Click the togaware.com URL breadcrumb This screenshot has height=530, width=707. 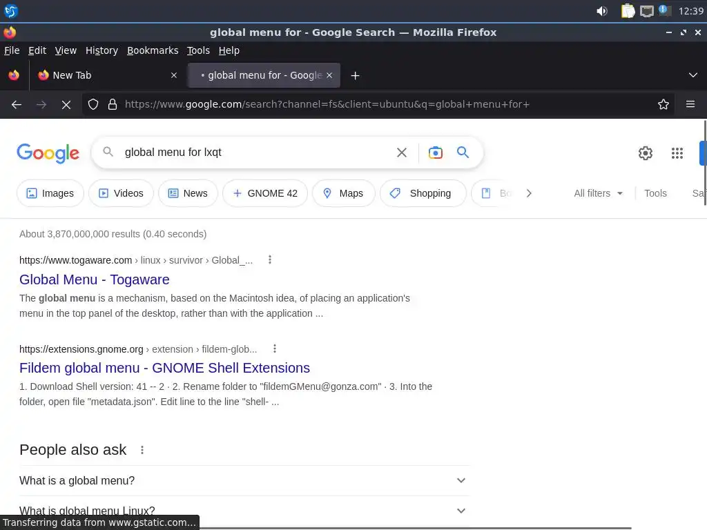click(x=136, y=260)
